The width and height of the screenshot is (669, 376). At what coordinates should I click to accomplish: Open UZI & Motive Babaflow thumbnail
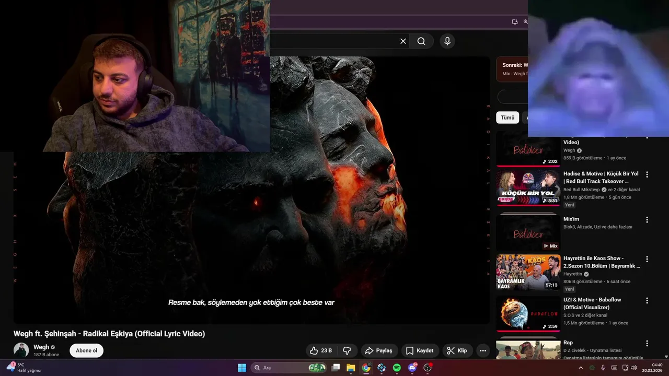pyautogui.click(x=528, y=314)
